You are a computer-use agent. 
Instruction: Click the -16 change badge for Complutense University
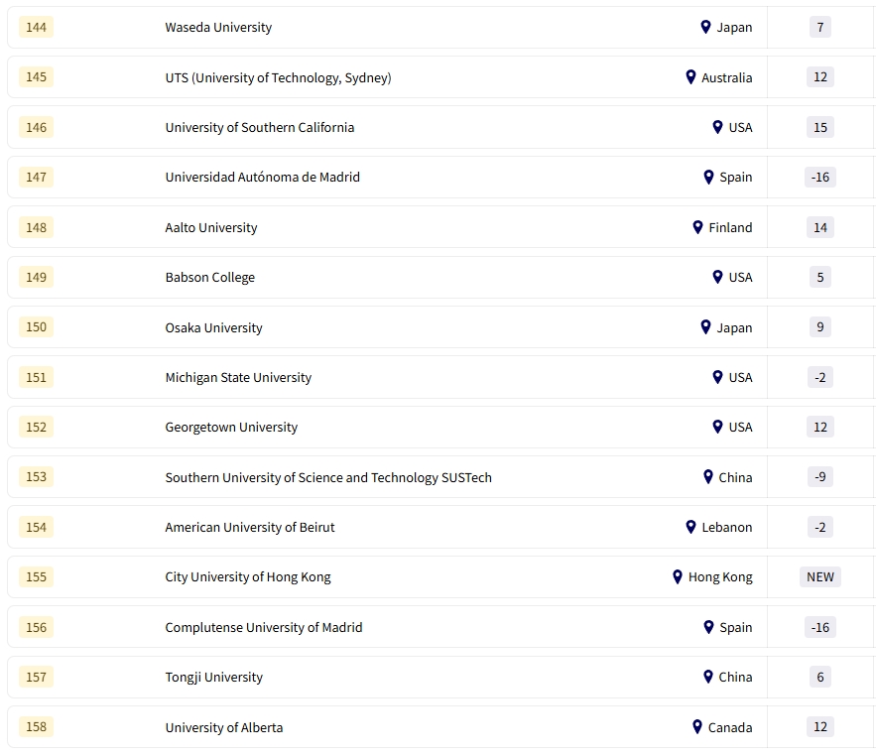click(819, 627)
